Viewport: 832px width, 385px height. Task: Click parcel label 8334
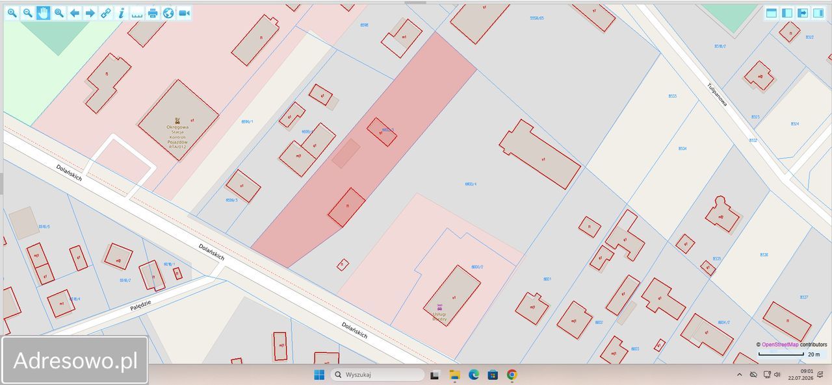tap(682, 149)
